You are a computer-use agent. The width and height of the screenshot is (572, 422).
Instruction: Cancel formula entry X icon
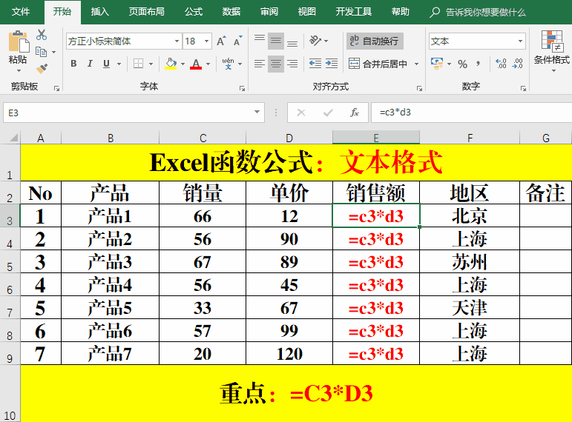301,113
